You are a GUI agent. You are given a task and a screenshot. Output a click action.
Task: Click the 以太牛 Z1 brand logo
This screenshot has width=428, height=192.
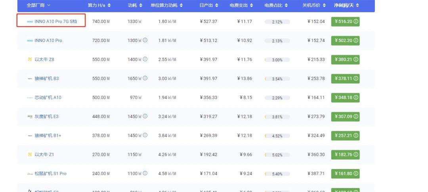pos(30,155)
